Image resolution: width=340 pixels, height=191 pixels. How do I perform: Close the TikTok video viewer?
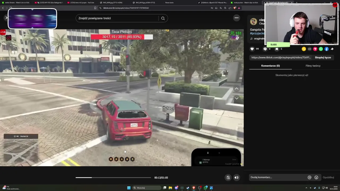(6, 18)
